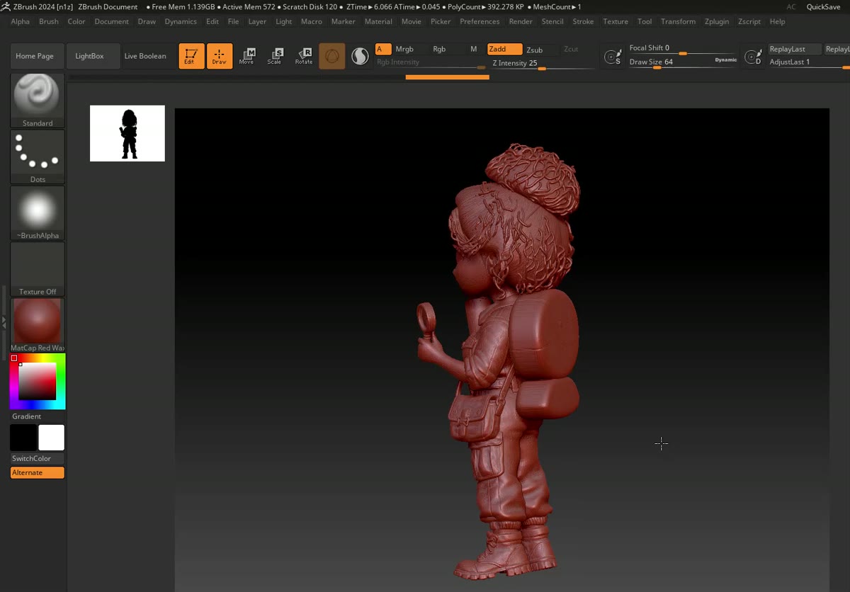Open the MatCap Red Wax material picker
This screenshot has width=850, height=592.
[x=38, y=325]
